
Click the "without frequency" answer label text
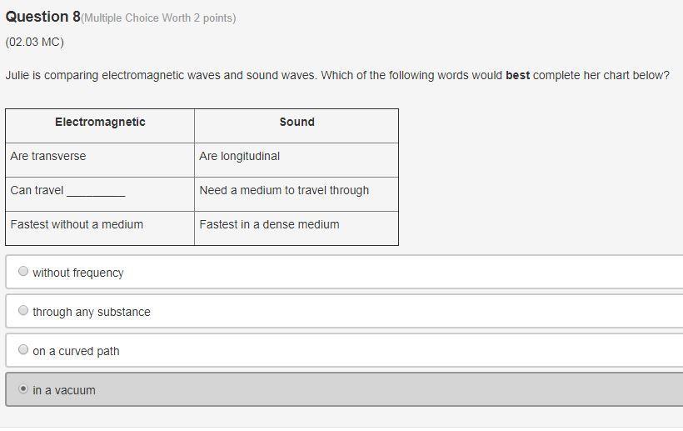78,273
